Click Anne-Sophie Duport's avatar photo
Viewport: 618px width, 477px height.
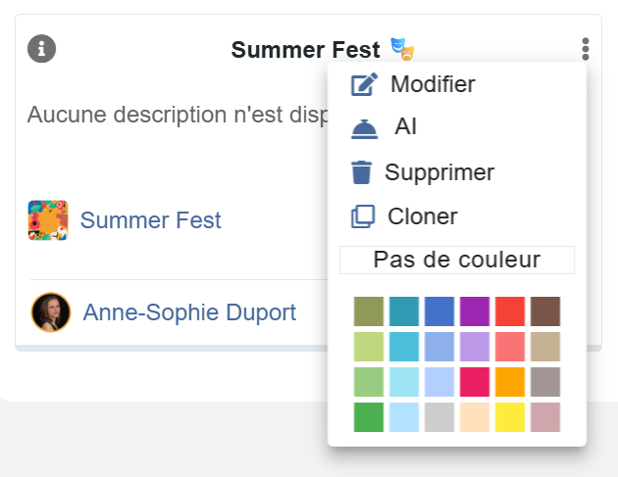pyautogui.click(x=51, y=312)
